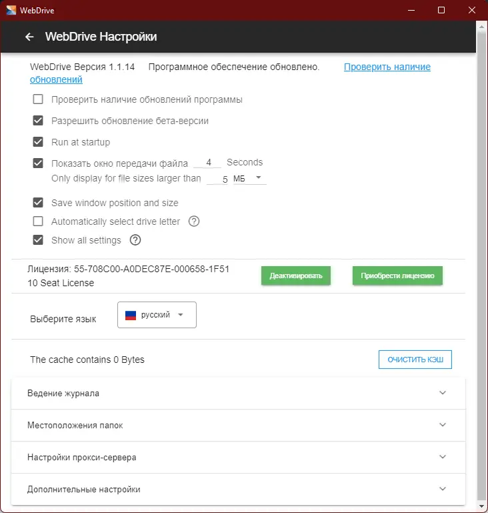Click The cache contains 0 Bytes text
Screen dimensions: 488x513
(87, 360)
